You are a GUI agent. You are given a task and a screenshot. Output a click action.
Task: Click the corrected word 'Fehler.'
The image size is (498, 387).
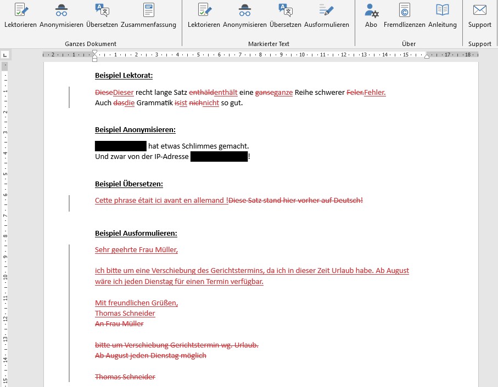375,93
